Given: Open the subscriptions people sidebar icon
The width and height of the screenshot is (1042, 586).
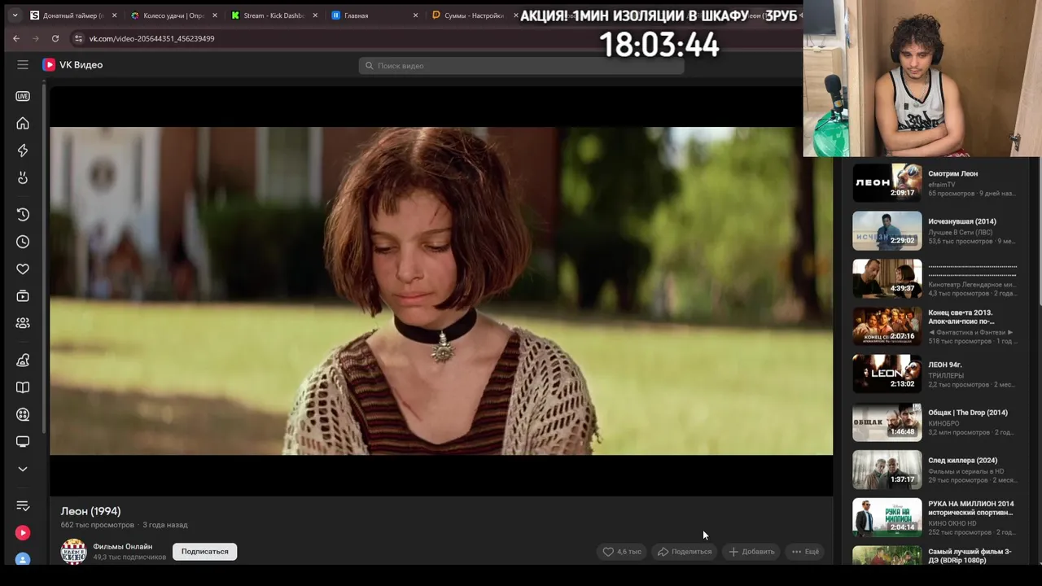Looking at the screenshot, I should pyautogui.click(x=23, y=323).
